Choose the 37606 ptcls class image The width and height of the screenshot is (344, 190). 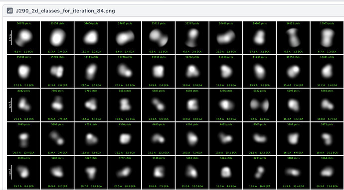tap(91, 38)
